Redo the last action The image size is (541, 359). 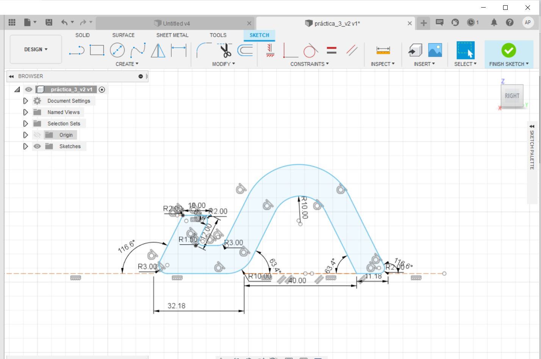(x=83, y=22)
